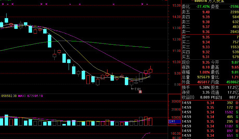The width and height of the screenshot is (239, 139).
Task: Click the 卖一 ask price 9.36
Action: [206, 32]
